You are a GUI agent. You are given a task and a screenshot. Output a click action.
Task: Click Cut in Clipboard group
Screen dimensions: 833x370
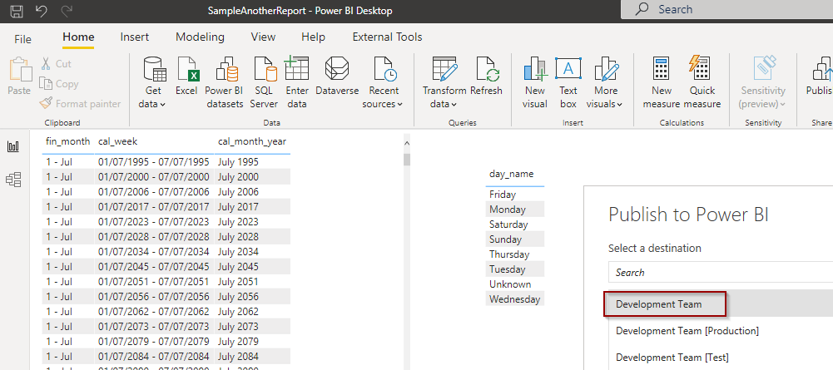click(57, 64)
